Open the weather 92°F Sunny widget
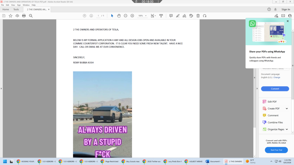294x165 pixels. coord(251,161)
